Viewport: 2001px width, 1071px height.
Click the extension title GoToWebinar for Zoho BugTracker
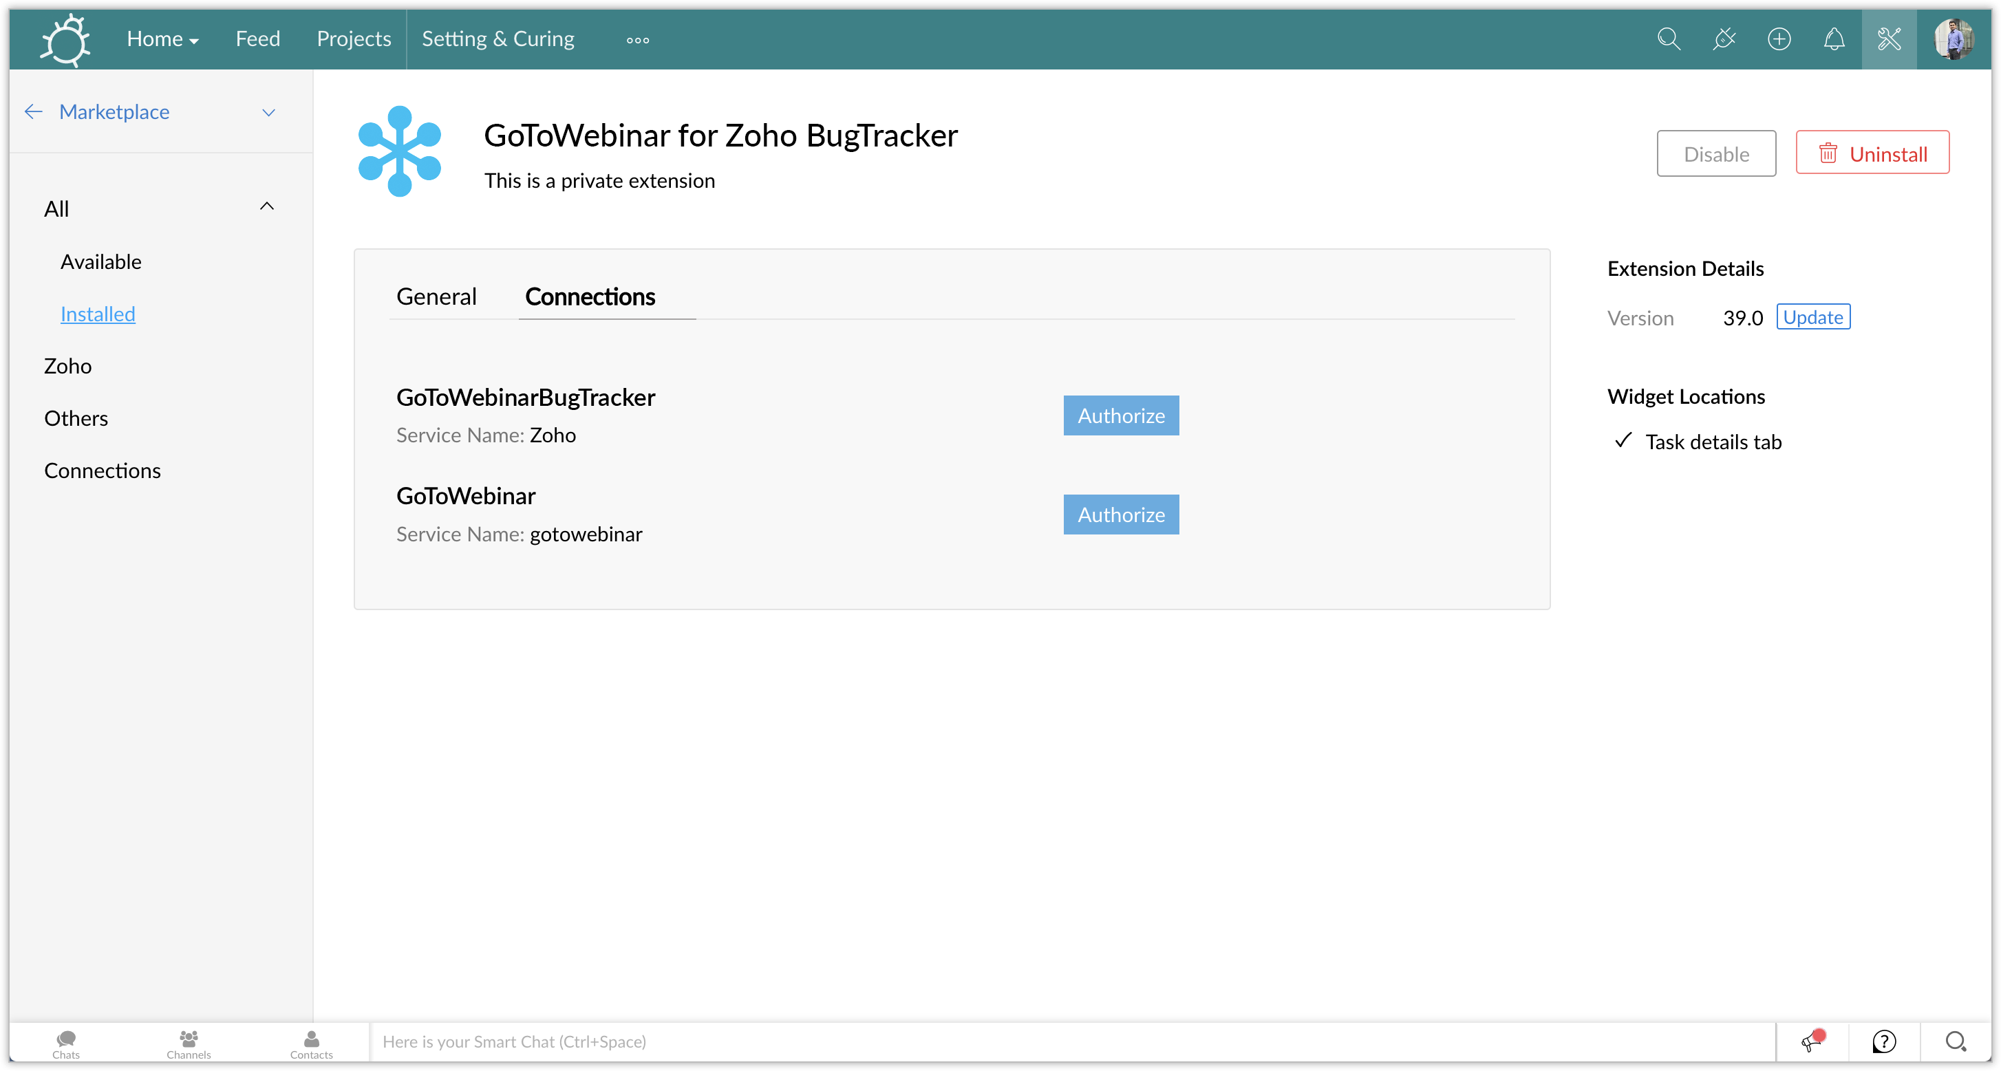[x=720, y=136]
